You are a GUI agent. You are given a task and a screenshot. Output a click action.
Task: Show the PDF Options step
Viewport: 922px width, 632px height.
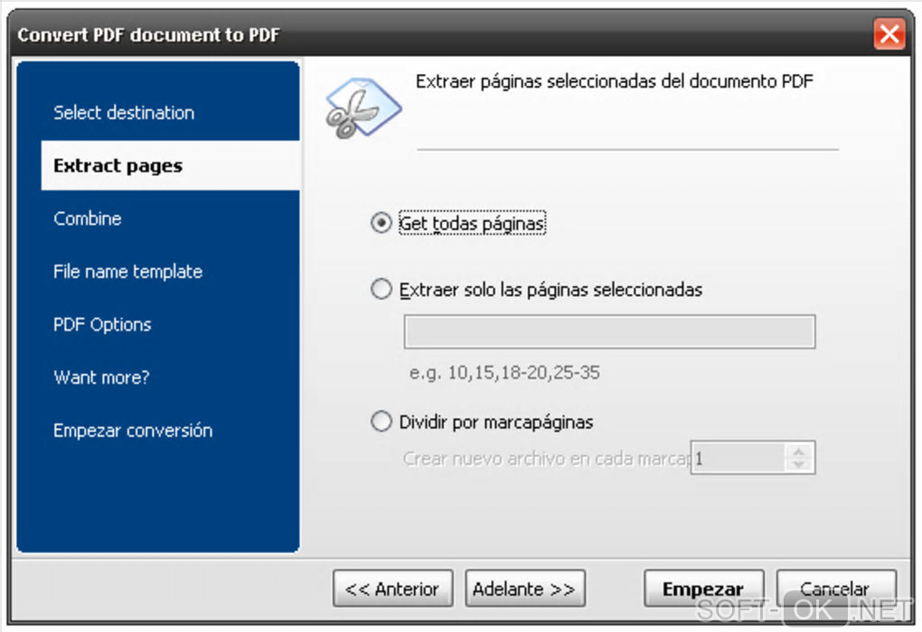(x=102, y=325)
